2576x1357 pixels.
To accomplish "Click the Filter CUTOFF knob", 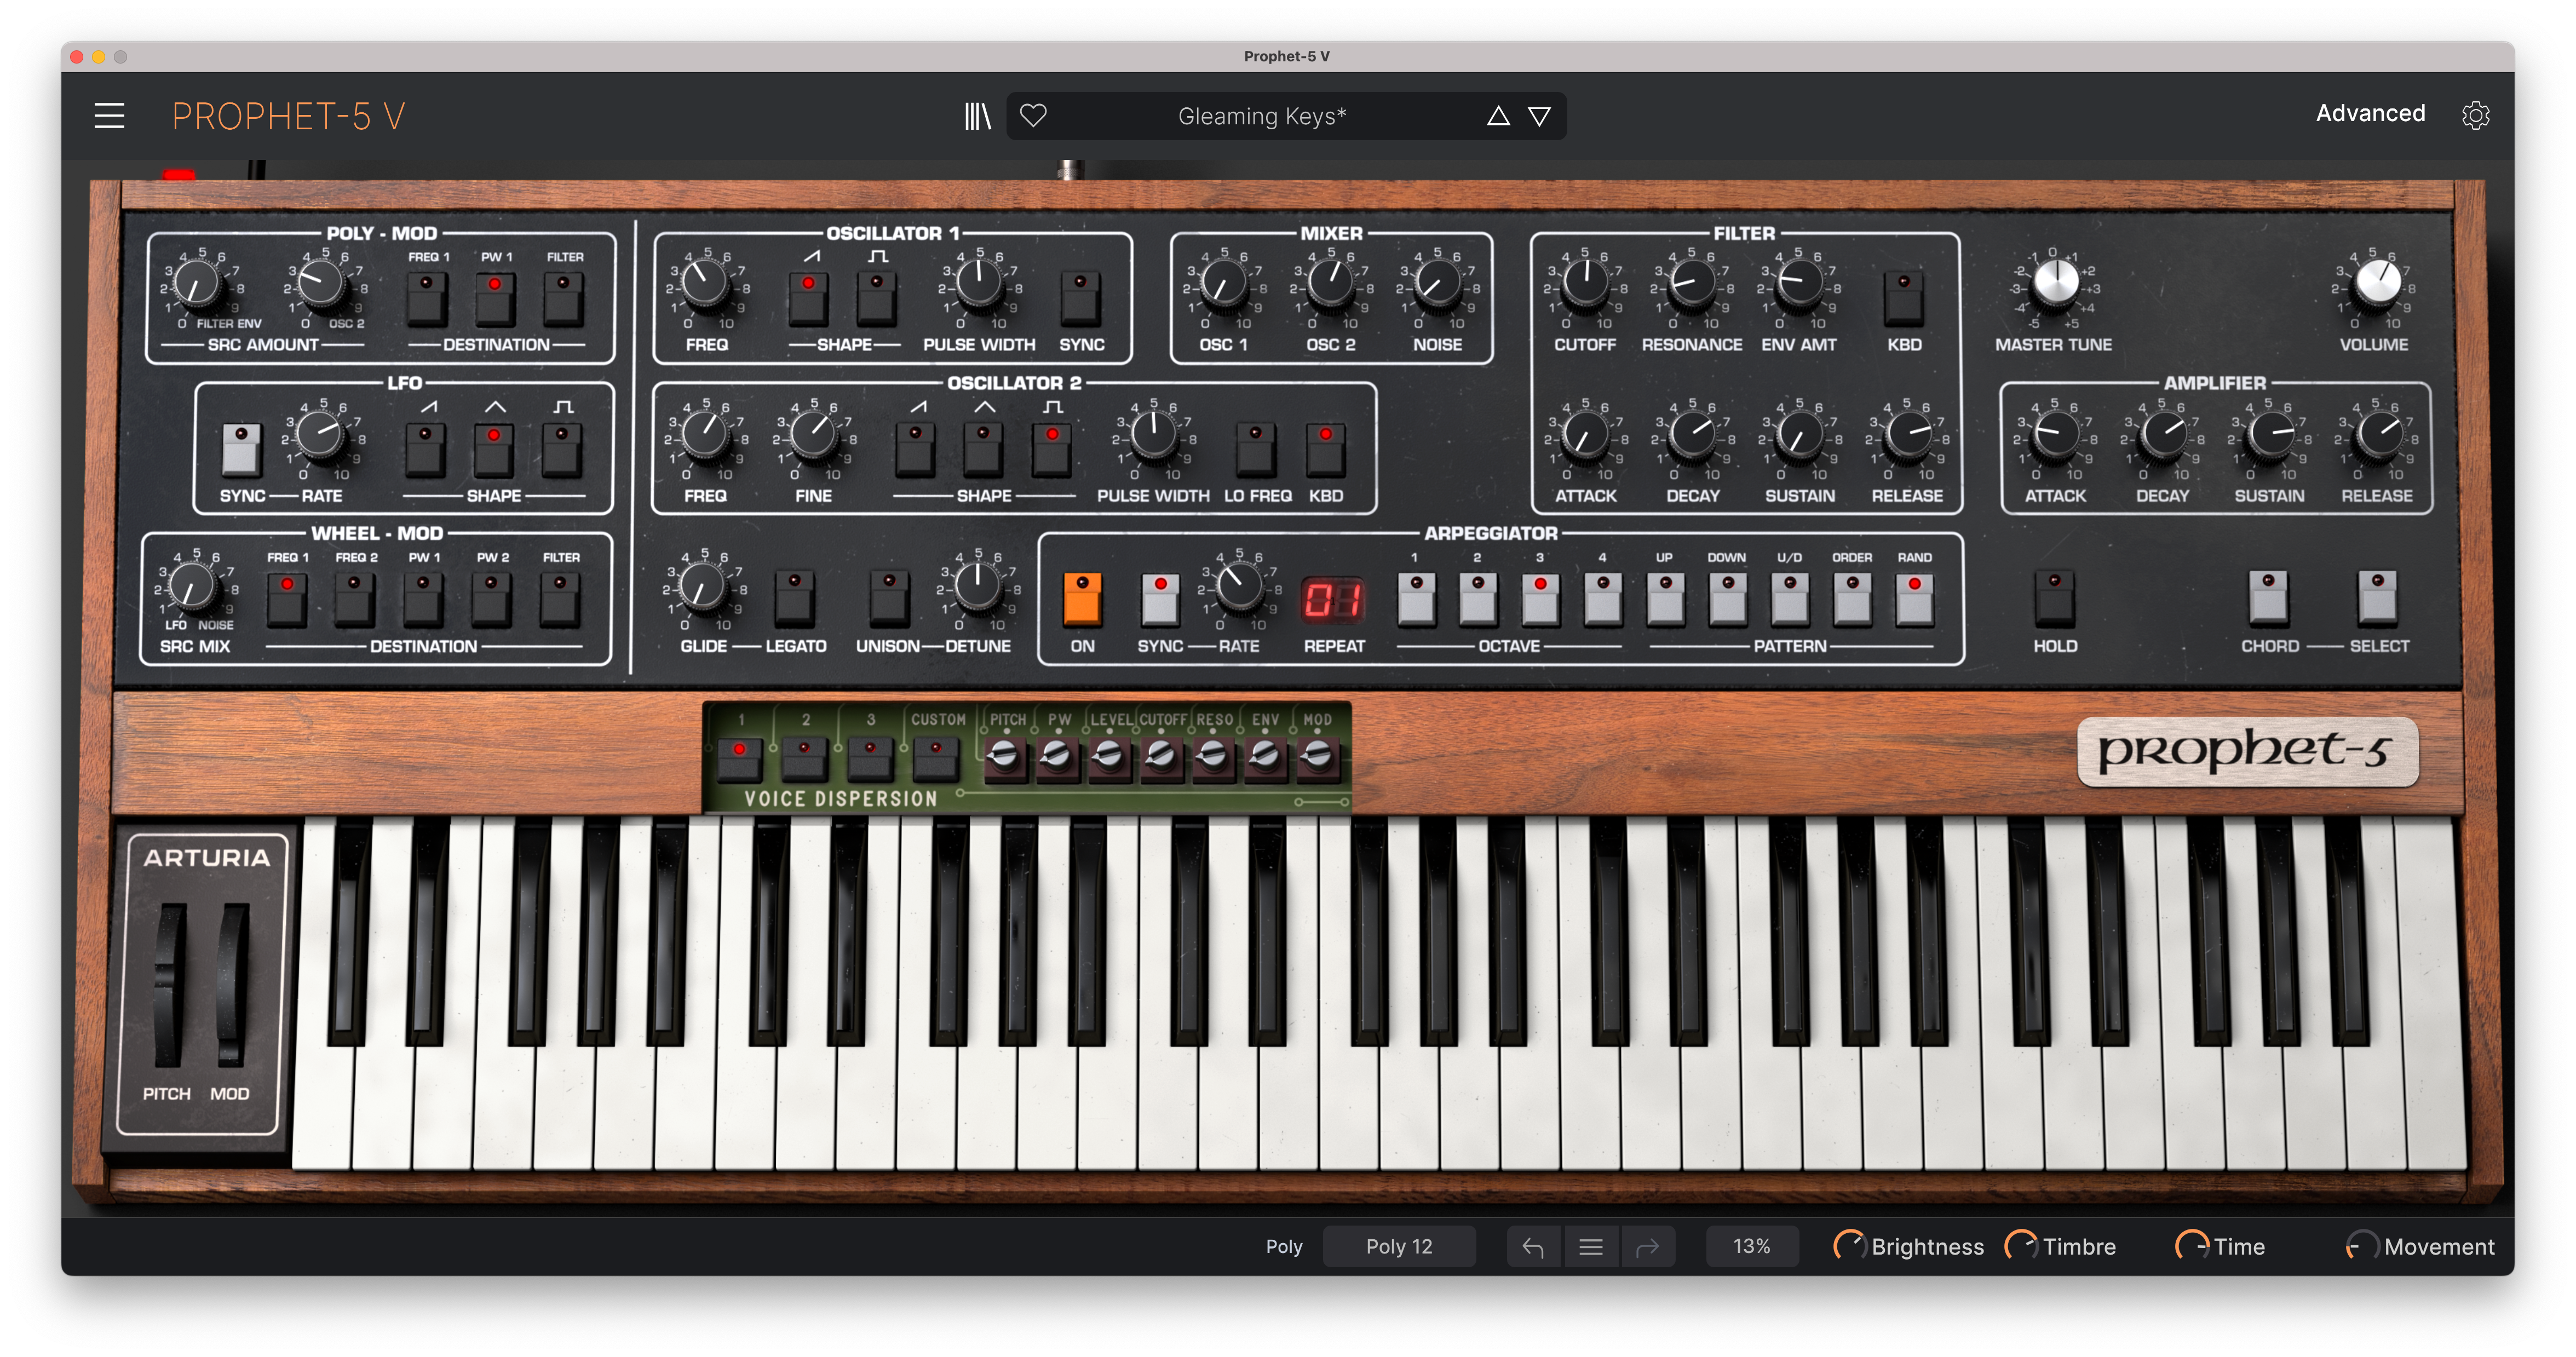I will tap(1585, 284).
